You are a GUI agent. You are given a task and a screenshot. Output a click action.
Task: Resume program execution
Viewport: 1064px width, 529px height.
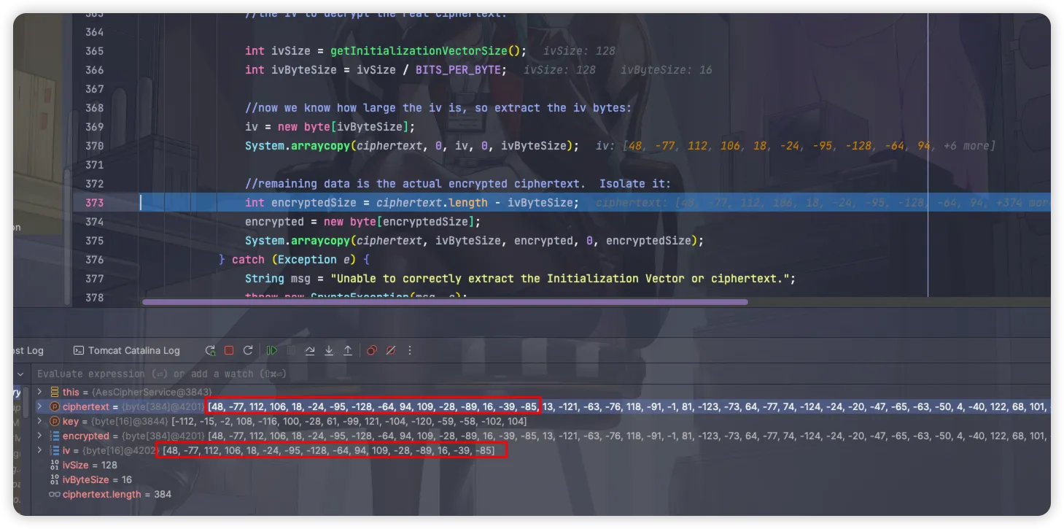coord(272,351)
